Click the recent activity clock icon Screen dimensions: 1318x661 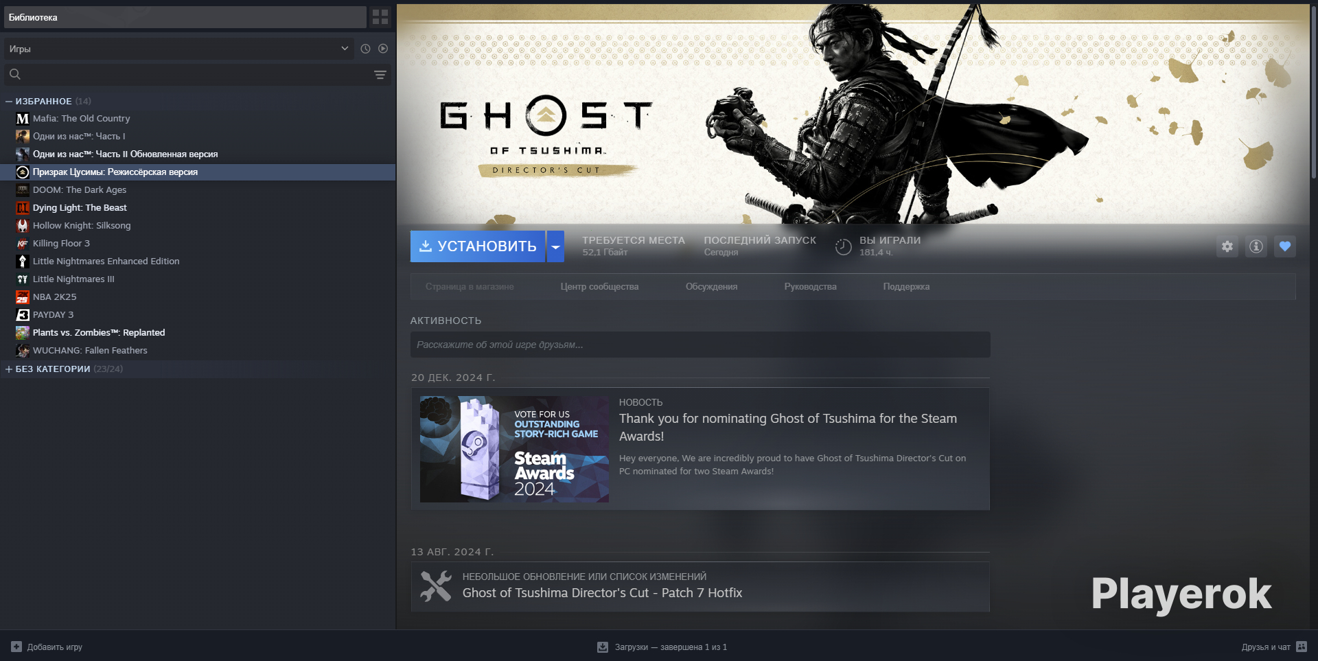(365, 49)
